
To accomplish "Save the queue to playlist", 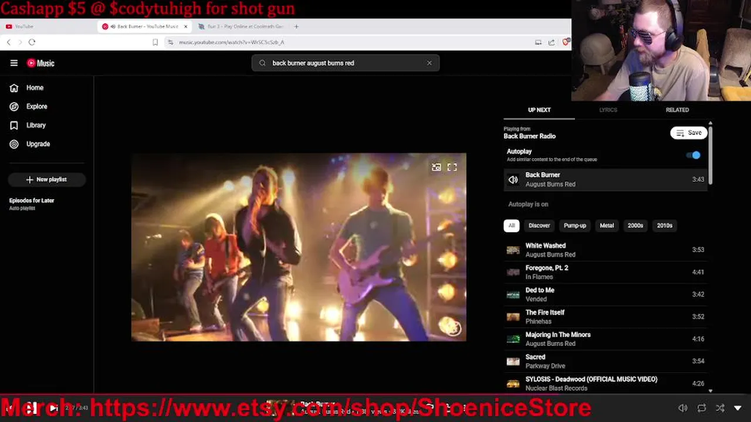I will click(689, 133).
